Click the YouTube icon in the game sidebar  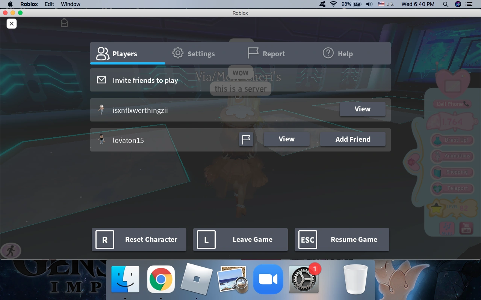coord(466,228)
